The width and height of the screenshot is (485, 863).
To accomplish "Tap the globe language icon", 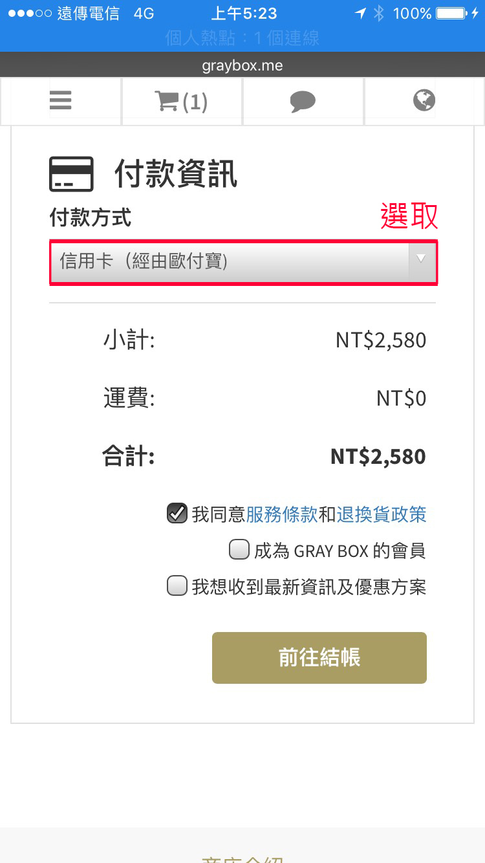I will tap(424, 100).
